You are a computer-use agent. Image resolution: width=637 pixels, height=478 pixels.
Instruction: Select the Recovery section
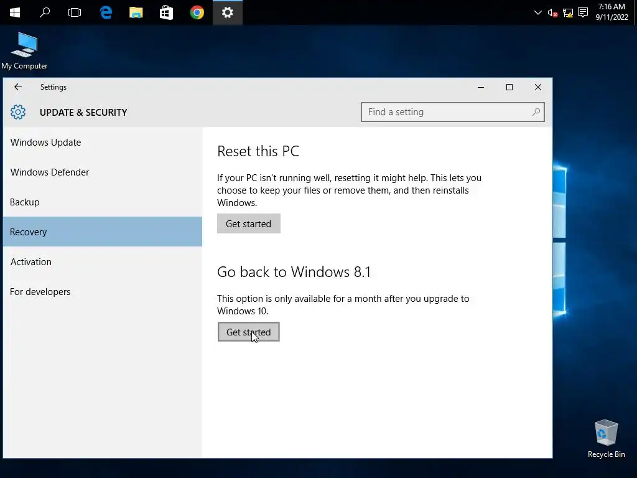103,232
